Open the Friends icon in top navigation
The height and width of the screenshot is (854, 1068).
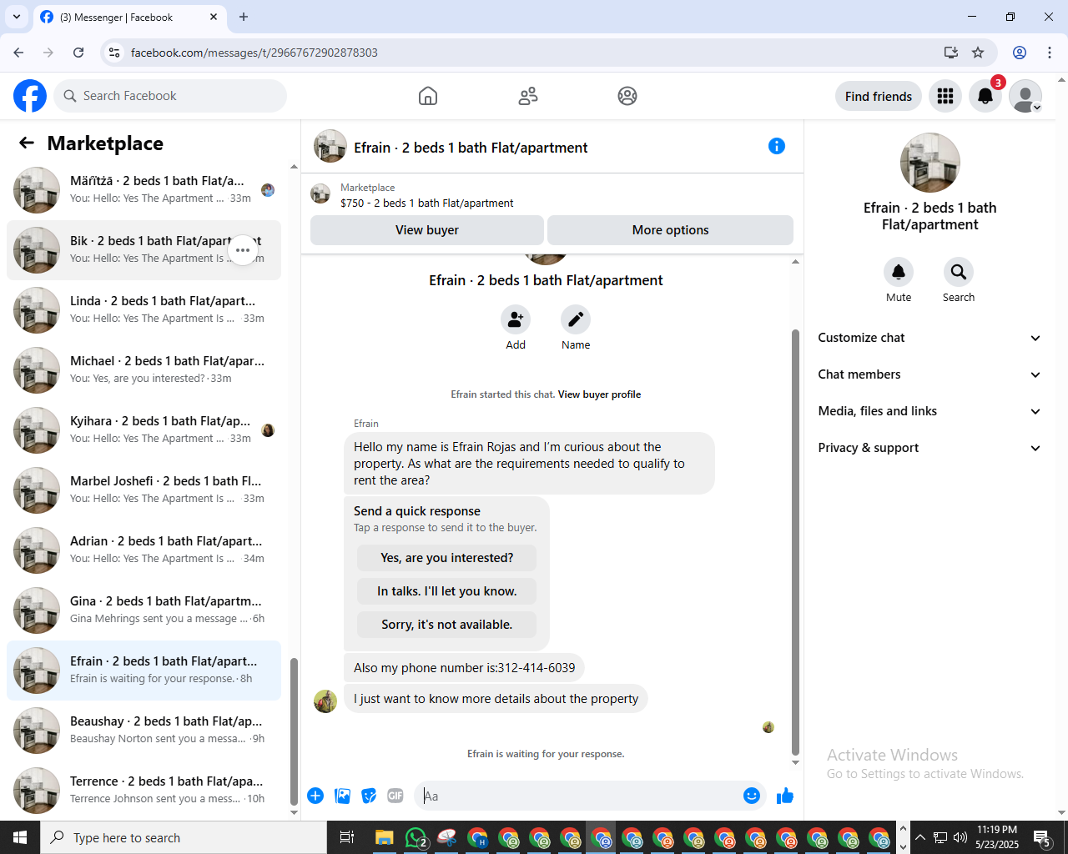click(528, 96)
